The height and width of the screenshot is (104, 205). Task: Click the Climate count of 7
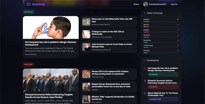click(178, 51)
